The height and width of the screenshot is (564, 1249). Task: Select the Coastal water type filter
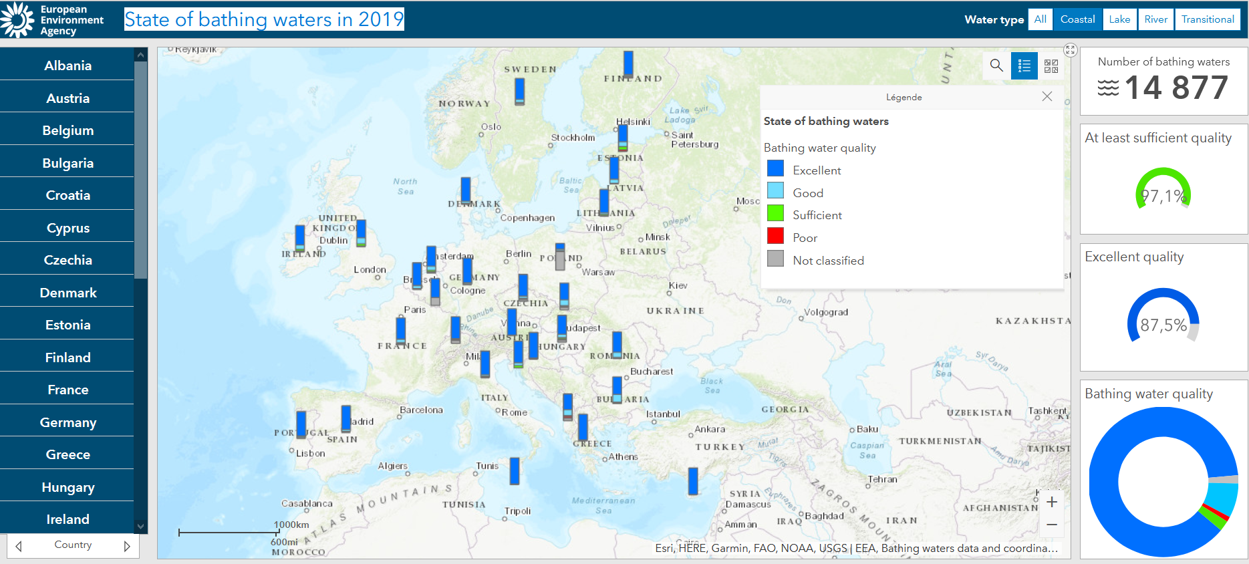pos(1077,19)
